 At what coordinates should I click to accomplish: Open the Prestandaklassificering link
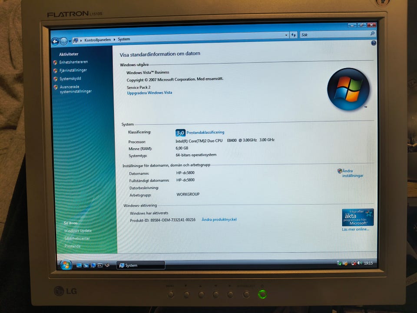click(x=205, y=132)
